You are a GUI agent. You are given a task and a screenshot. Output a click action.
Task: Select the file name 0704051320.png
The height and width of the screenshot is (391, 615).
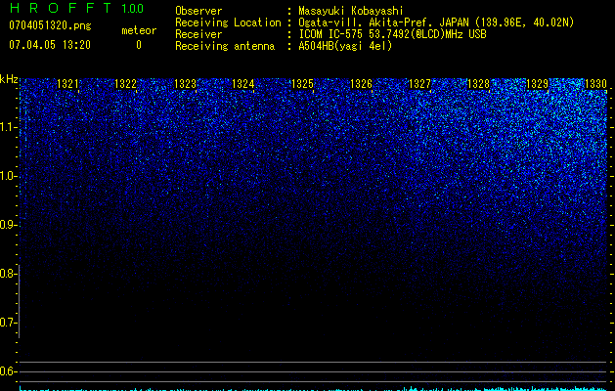[50, 25]
